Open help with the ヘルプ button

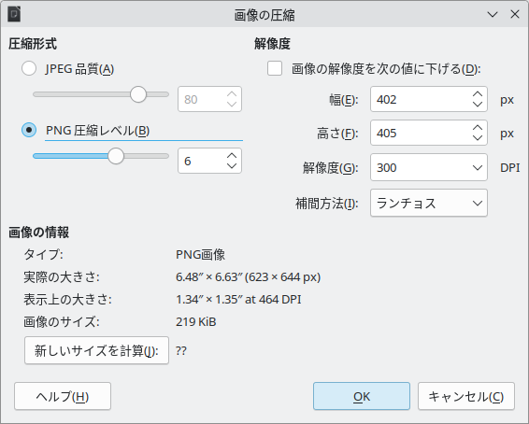click(63, 396)
